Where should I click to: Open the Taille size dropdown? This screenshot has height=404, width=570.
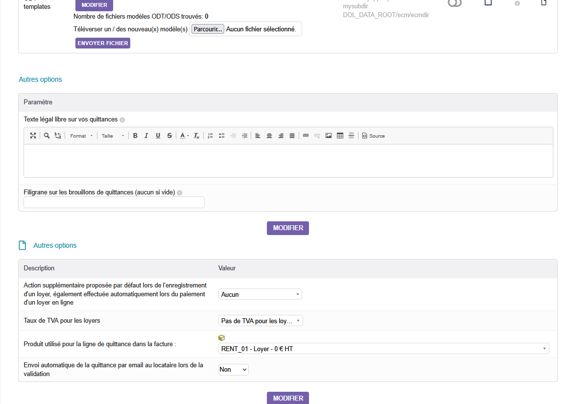[x=113, y=136]
